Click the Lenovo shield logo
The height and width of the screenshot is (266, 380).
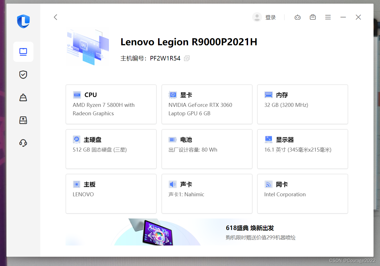tap(23, 21)
